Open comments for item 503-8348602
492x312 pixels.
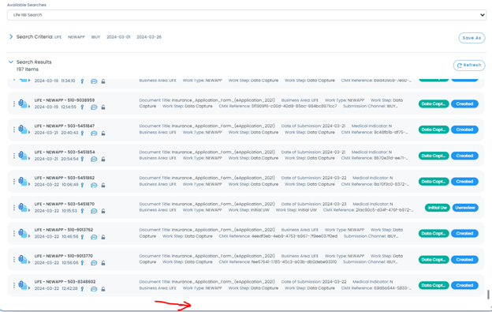tap(94, 289)
